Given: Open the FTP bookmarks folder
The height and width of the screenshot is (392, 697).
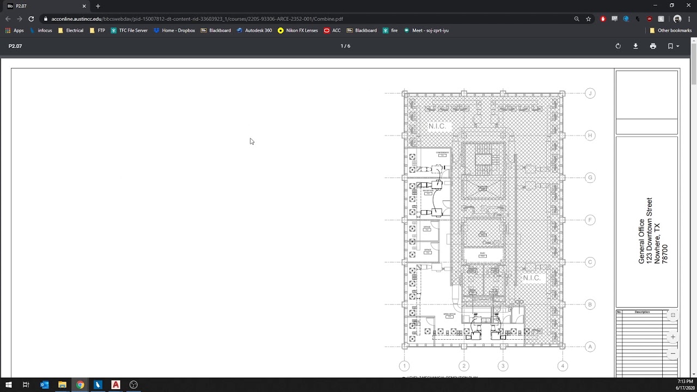Looking at the screenshot, I should coord(97,30).
